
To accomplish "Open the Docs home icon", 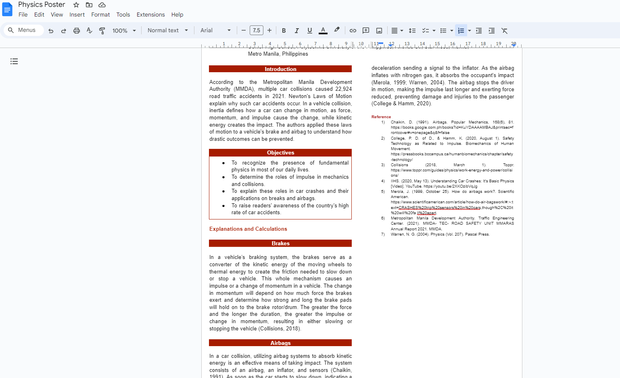I will (x=7, y=9).
